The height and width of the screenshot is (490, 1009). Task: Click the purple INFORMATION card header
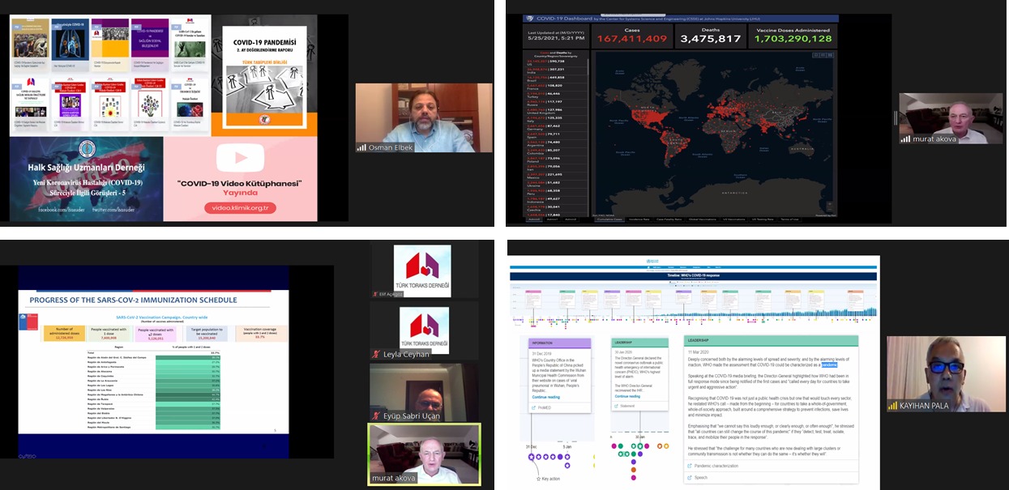[559, 343]
